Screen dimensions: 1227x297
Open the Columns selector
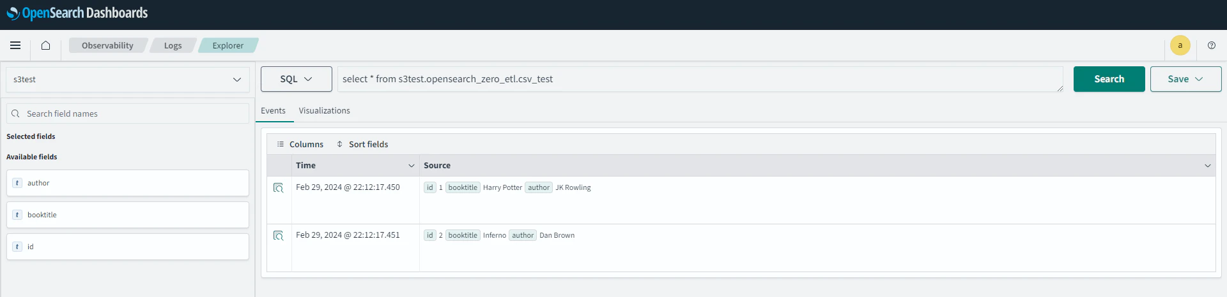(x=300, y=145)
